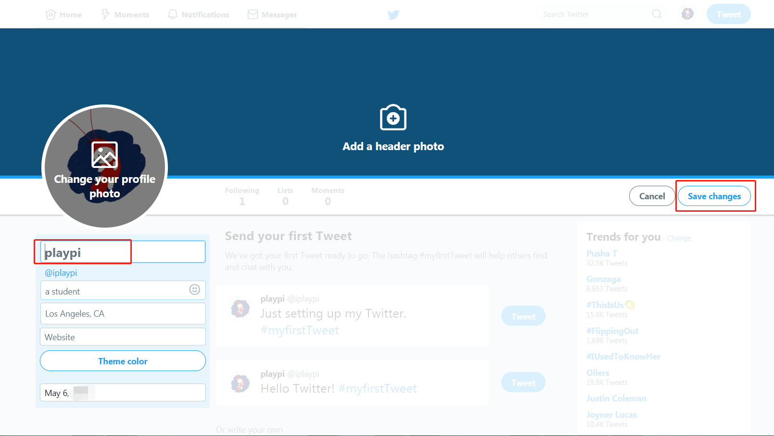This screenshot has height=436, width=774.
Task: Open Messages envelope icon
Action: (253, 14)
